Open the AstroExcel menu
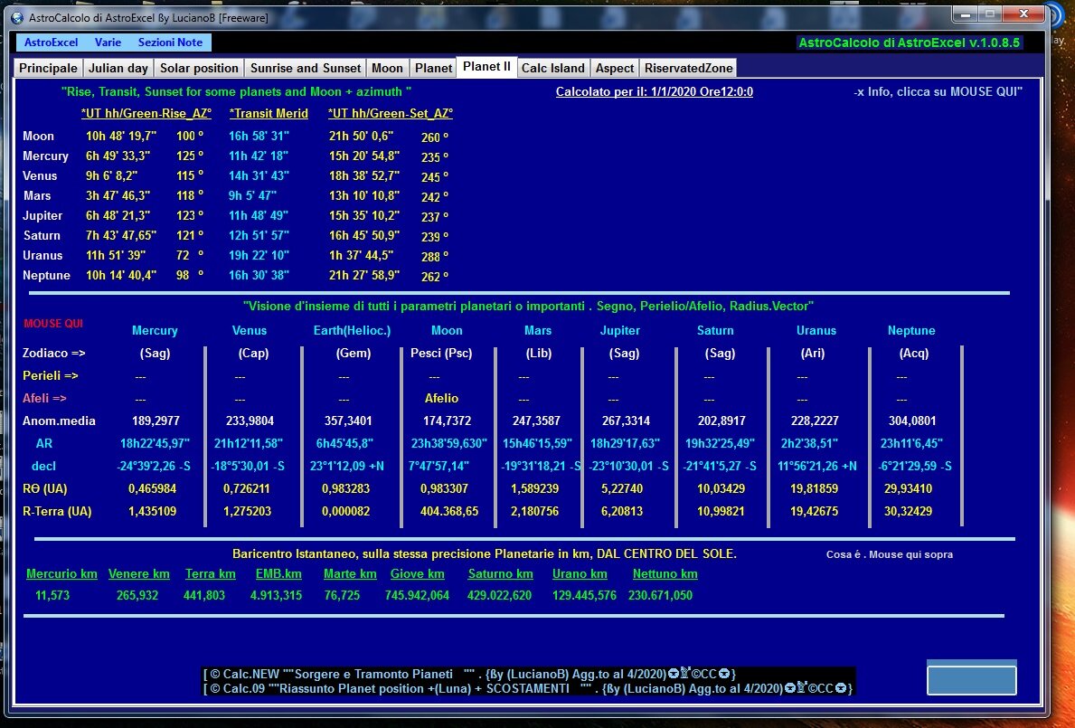 (51, 42)
